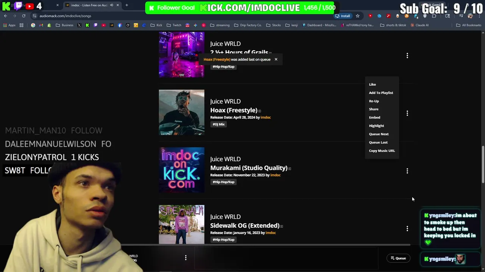Open Hoax (Freestyle) link in queue notification

[x=217, y=59]
